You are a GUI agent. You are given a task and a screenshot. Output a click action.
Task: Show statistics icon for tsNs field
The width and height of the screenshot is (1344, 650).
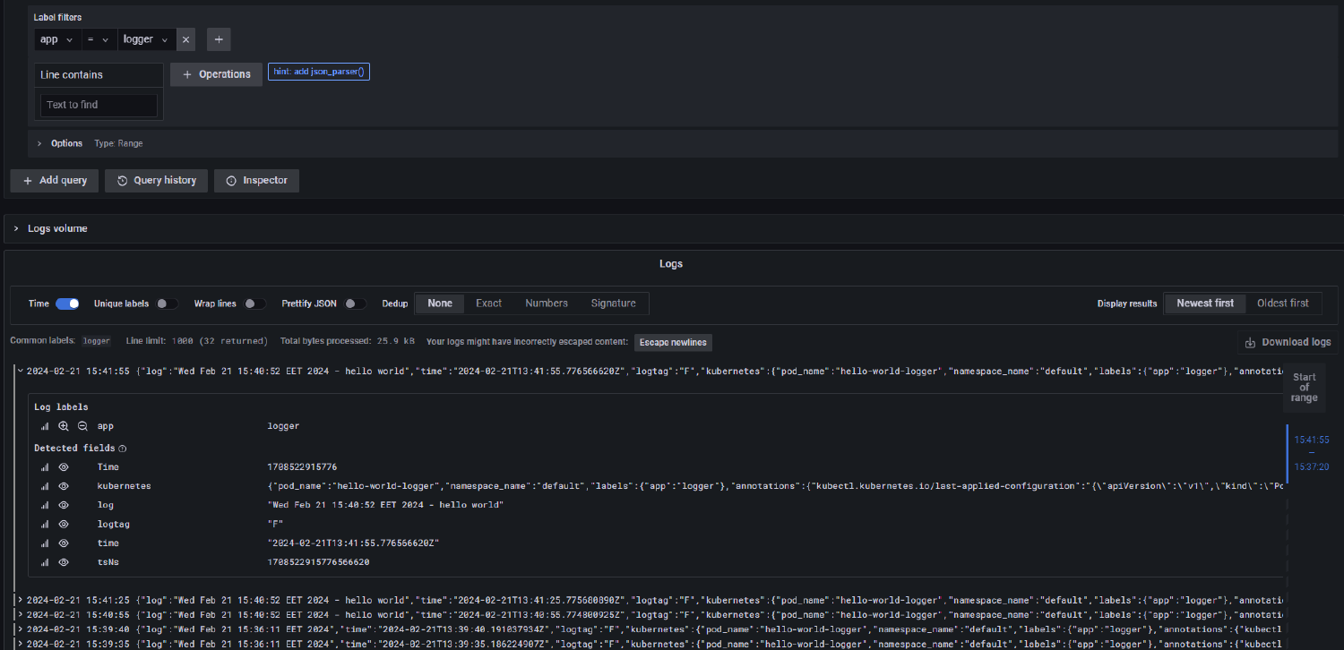tap(45, 562)
